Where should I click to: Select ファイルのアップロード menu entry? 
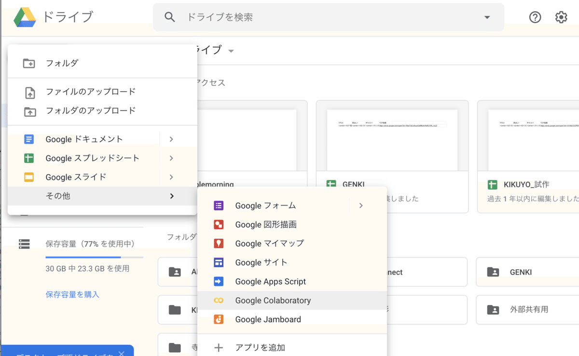pos(90,92)
